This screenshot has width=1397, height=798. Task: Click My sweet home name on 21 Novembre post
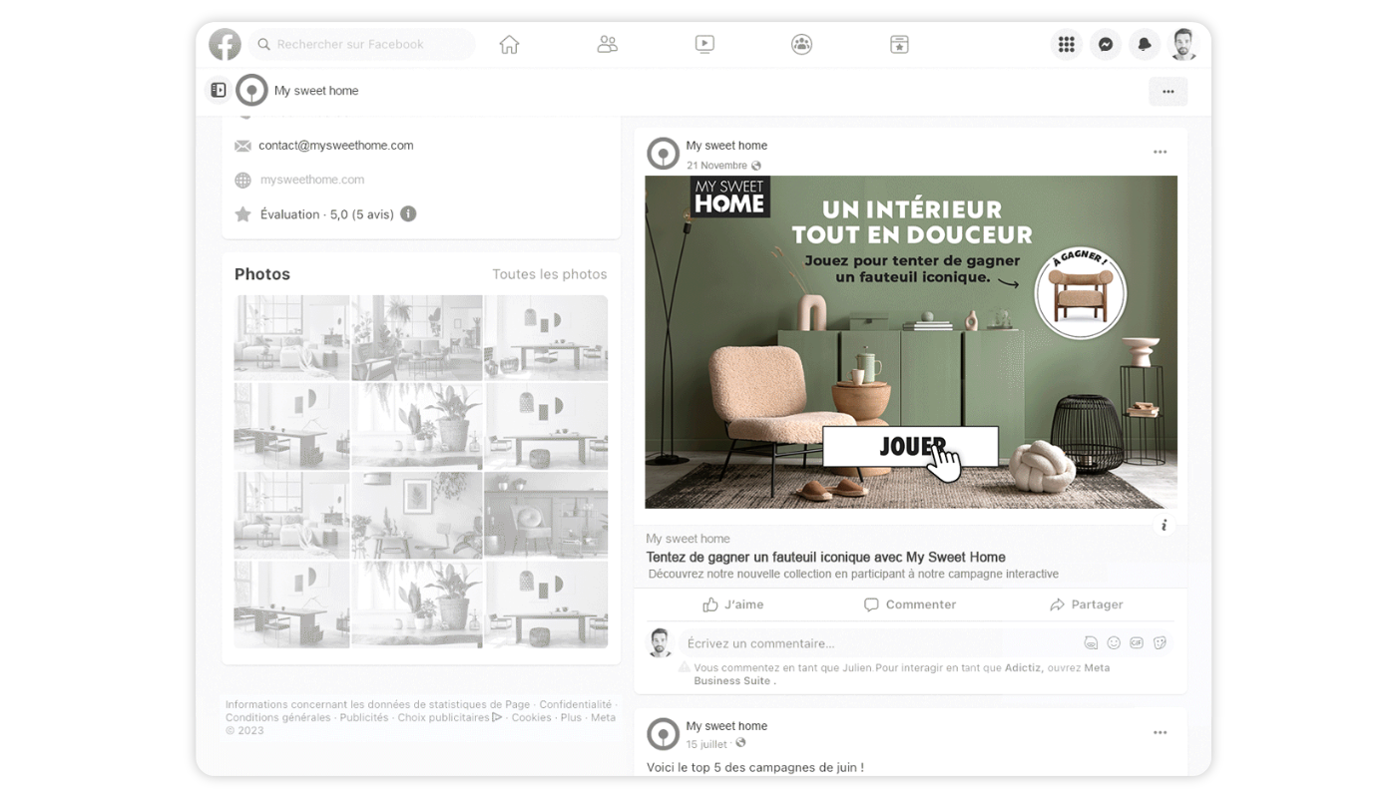click(726, 146)
